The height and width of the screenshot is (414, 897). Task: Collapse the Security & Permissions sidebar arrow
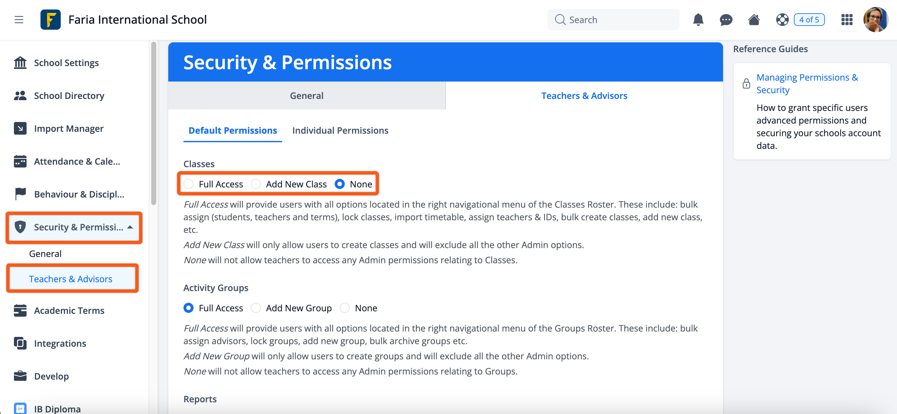pyautogui.click(x=130, y=227)
